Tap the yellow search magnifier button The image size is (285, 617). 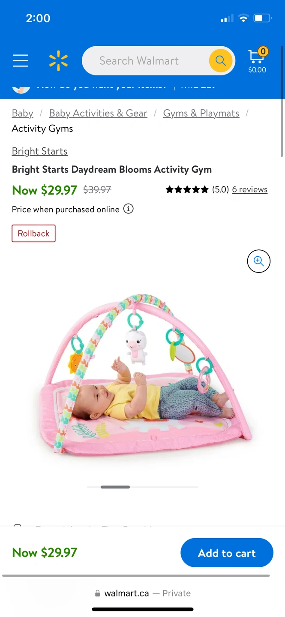click(x=221, y=61)
